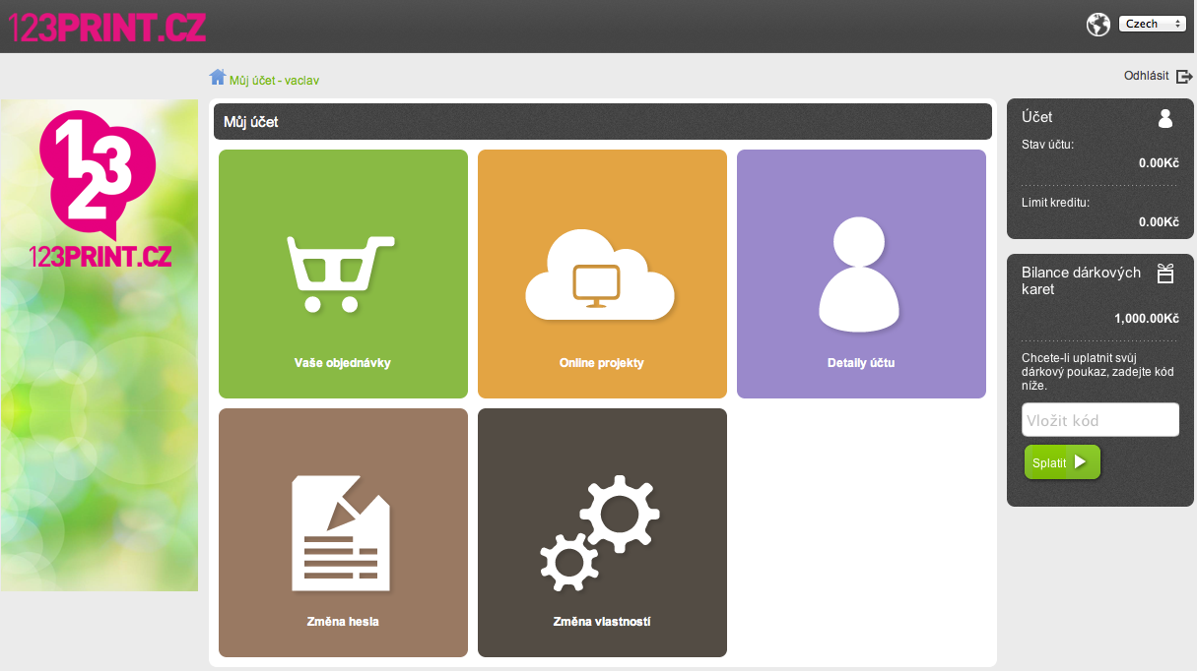1197x671 pixels.
Task: Click the 123PRINT.CZ header logo
Action: pos(107,25)
